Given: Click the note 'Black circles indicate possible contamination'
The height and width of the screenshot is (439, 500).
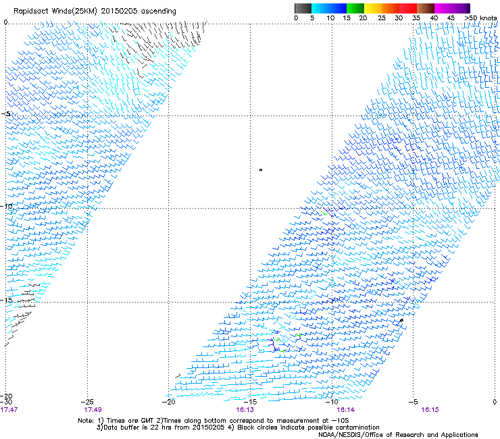Looking at the screenshot, I should click(x=307, y=428).
